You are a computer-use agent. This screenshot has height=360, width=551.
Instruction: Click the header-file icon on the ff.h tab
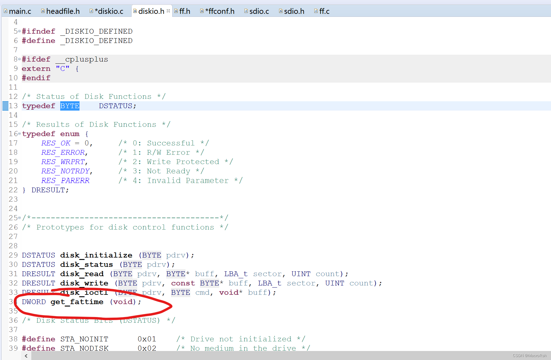click(176, 10)
